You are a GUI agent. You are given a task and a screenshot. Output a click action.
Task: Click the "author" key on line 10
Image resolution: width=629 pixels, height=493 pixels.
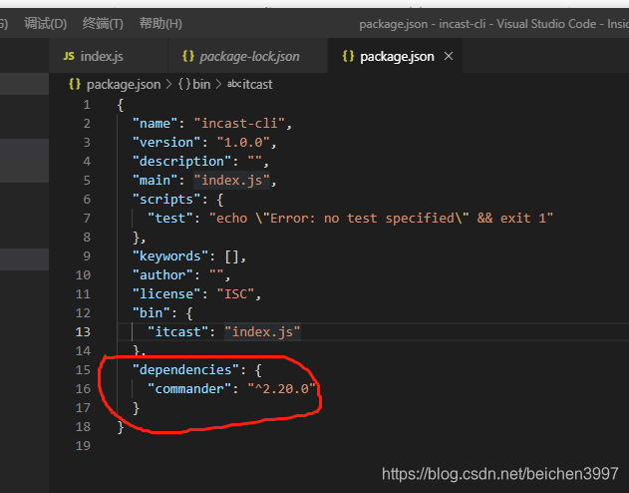click(162, 275)
